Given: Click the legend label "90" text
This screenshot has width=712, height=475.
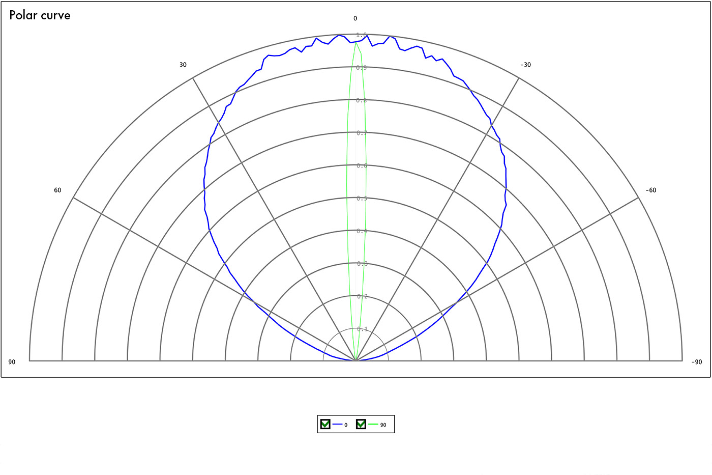Looking at the screenshot, I should 383,425.
